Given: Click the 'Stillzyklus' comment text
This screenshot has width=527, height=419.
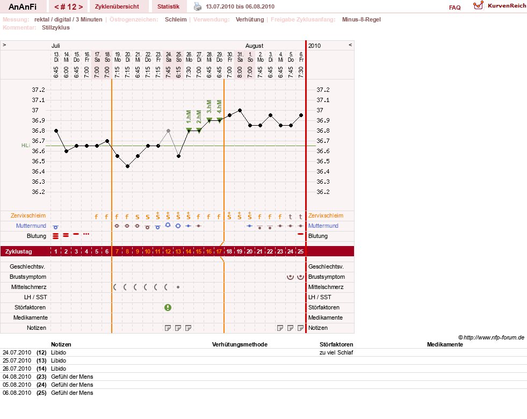Looking at the screenshot, I should coord(56,27).
